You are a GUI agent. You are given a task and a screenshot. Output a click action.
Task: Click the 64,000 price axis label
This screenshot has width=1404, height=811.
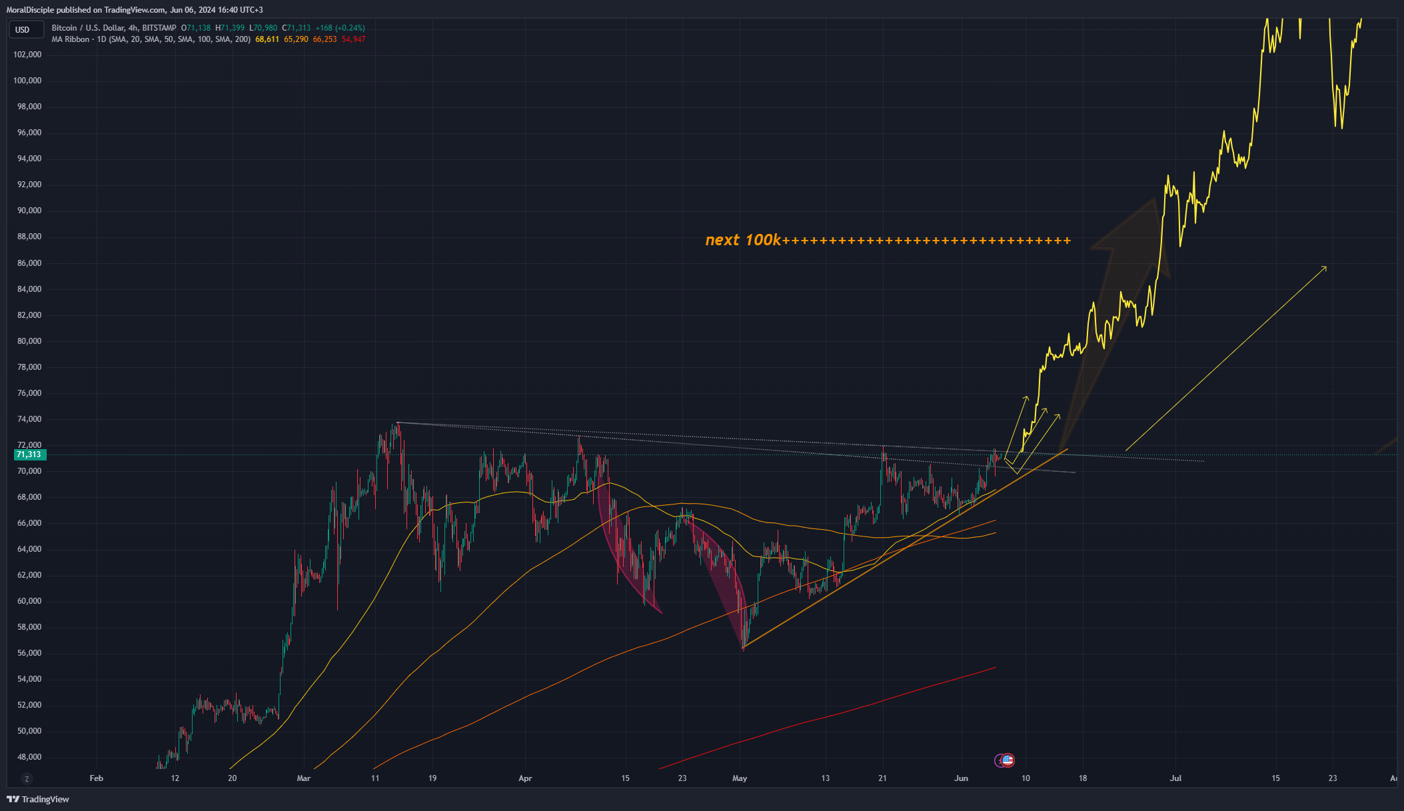click(29, 549)
